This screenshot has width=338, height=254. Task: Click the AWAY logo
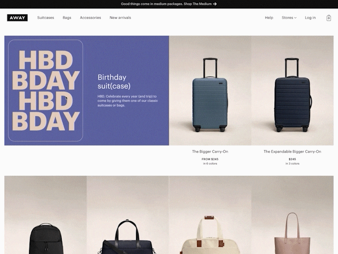(17, 18)
